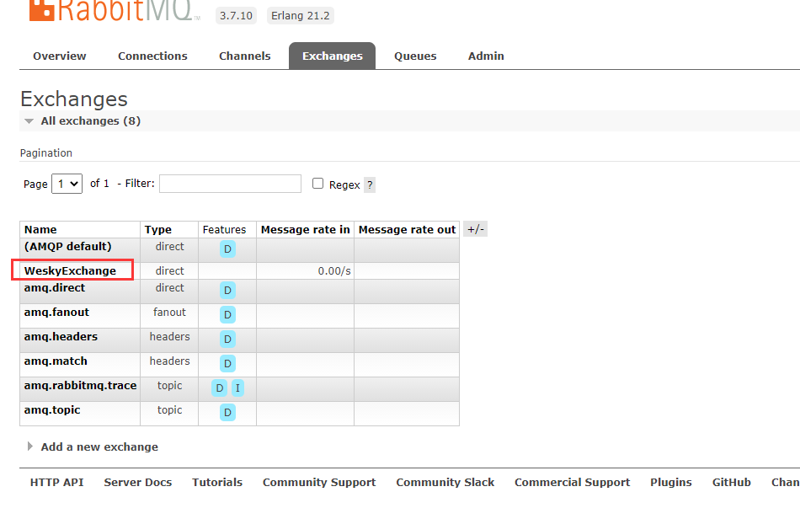The image size is (800, 508).
Task: Toggle table columns with +/- button
Action: [476, 229]
